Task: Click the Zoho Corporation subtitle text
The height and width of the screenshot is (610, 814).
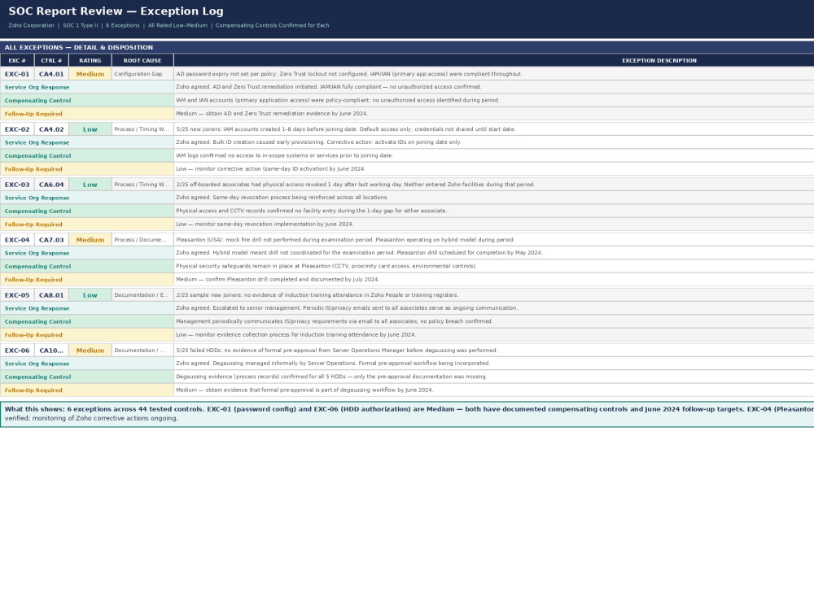Action: (31, 25)
